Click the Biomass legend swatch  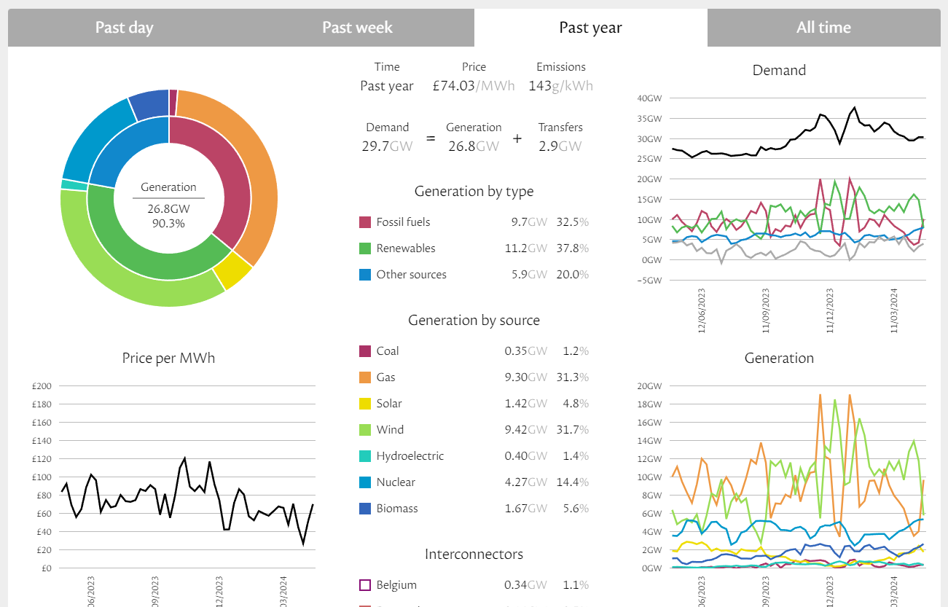(x=366, y=509)
